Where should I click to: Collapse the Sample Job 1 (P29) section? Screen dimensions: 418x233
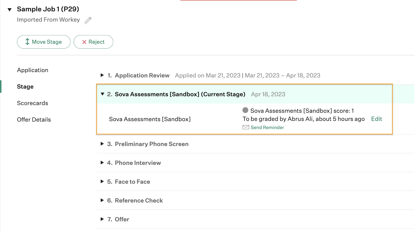pyautogui.click(x=10, y=10)
